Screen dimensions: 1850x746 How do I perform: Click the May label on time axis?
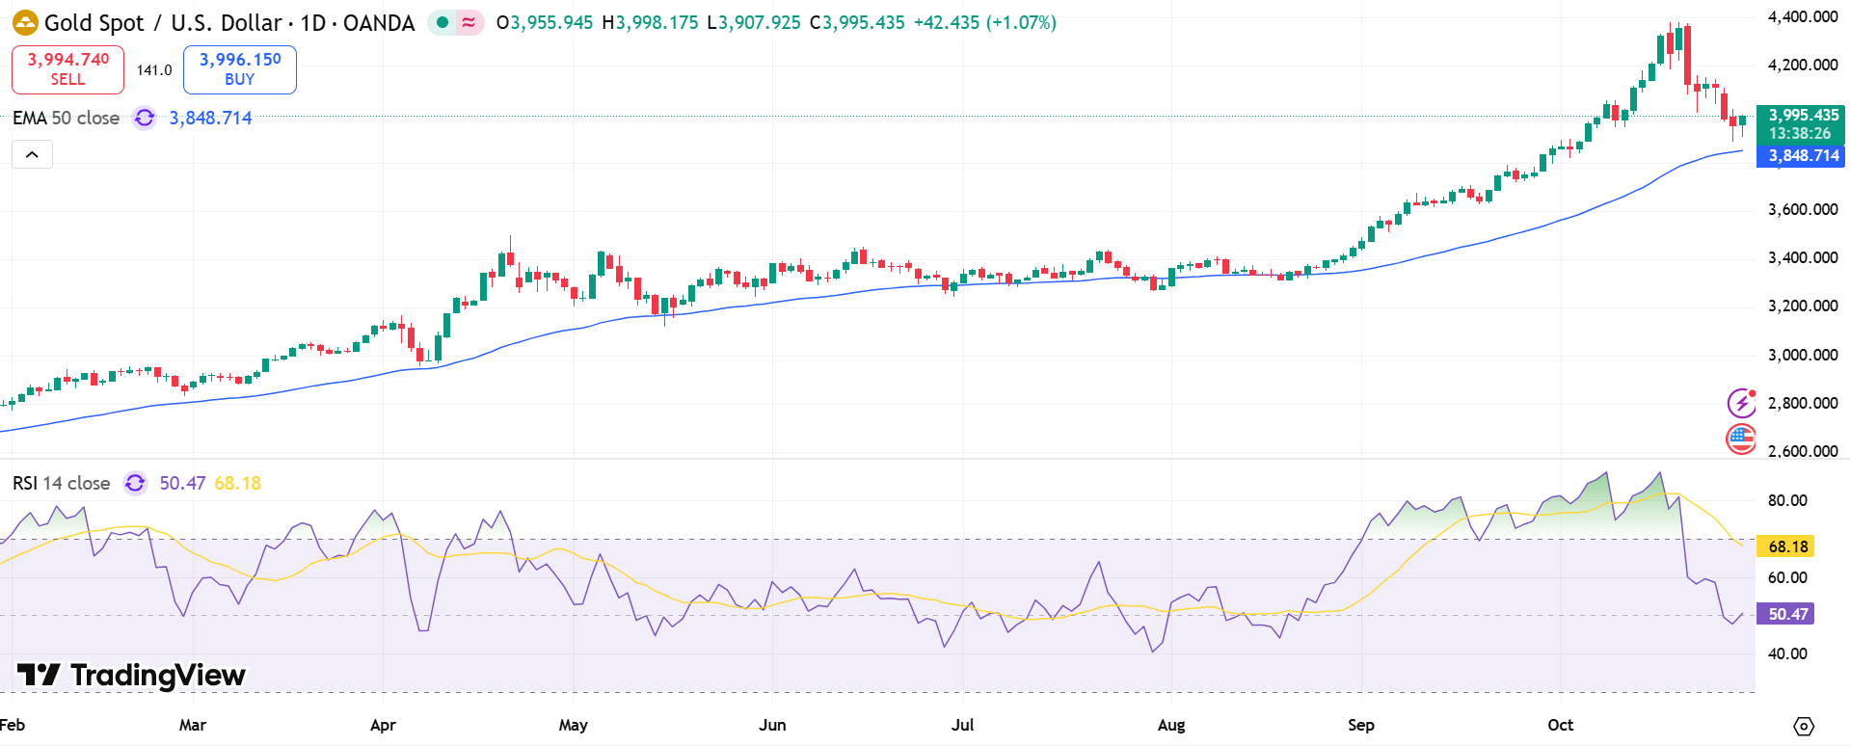pos(573,725)
